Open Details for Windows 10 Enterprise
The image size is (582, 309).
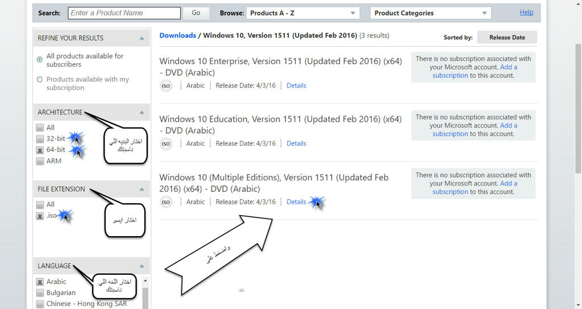296,85
